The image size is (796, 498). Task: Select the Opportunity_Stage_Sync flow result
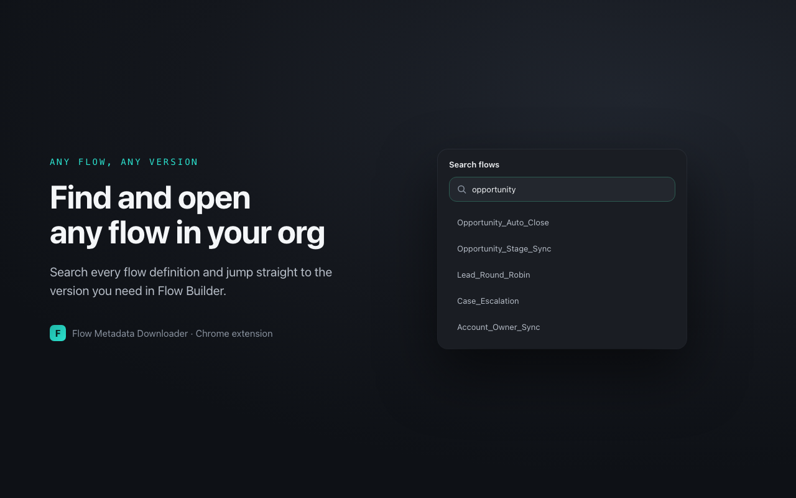pos(562,248)
